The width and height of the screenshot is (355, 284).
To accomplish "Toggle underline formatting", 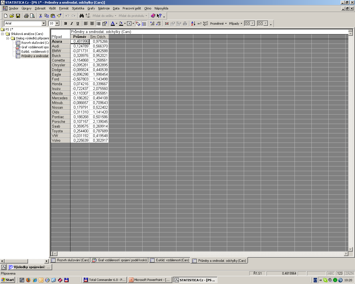I will (78, 24).
